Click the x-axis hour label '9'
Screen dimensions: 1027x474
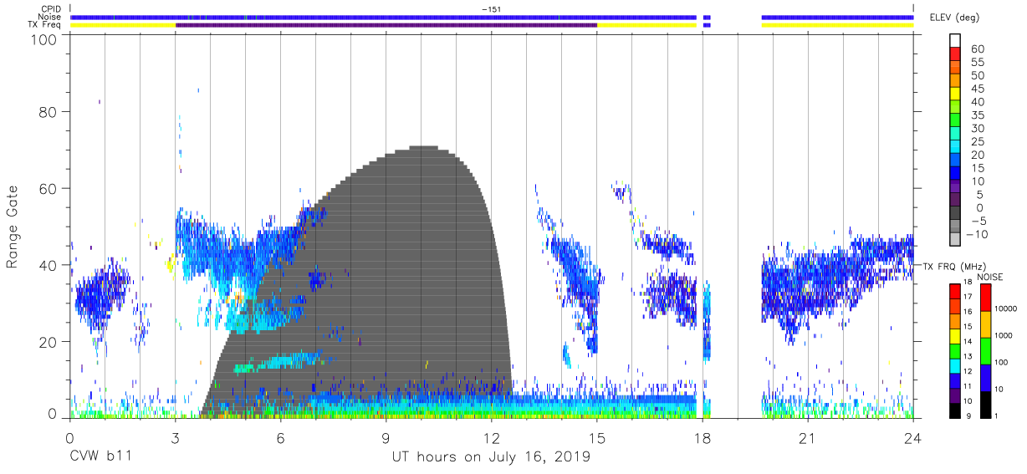(x=386, y=437)
